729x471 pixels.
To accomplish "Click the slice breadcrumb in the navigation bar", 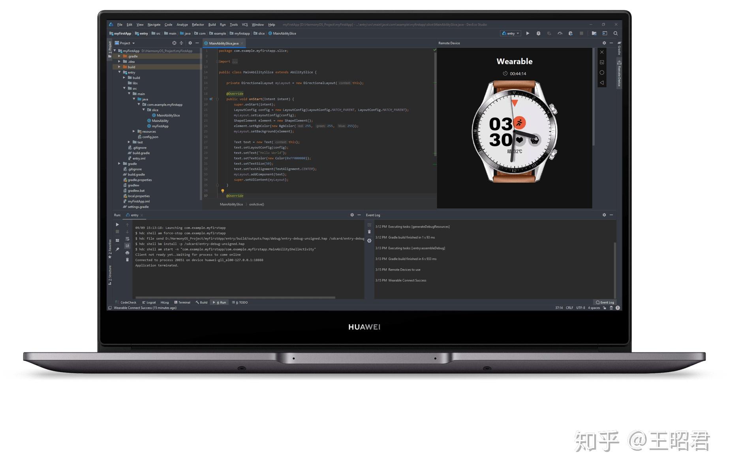I will point(259,34).
